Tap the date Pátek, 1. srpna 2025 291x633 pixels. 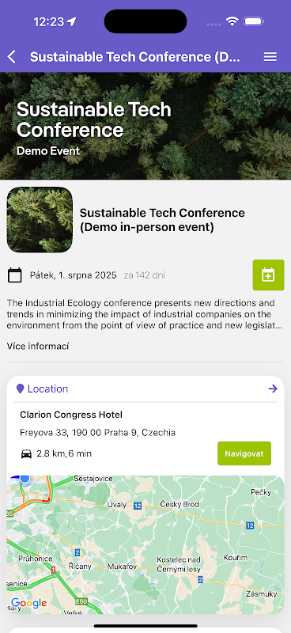coord(73,275)
